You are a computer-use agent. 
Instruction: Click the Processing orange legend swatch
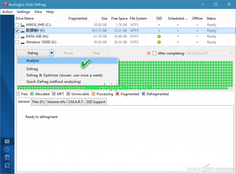click(x=93, y=94)
